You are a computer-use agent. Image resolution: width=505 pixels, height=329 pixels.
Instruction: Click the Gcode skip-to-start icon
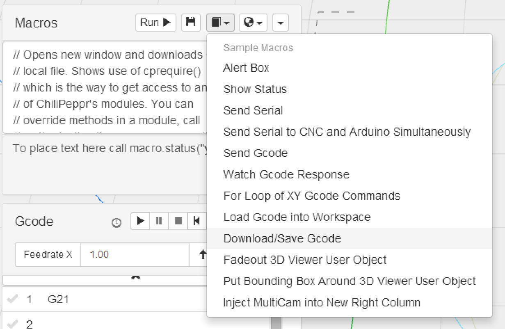pyautogui.click(x=197, y=221)
